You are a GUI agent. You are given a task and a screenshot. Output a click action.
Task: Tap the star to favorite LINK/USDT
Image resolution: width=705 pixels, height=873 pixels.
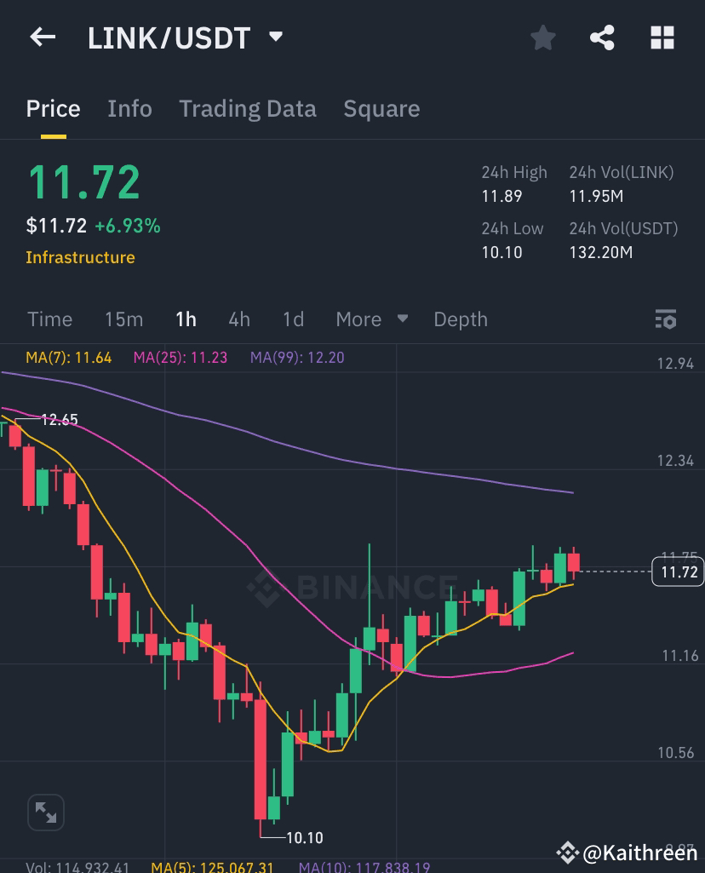click(542, 37)
